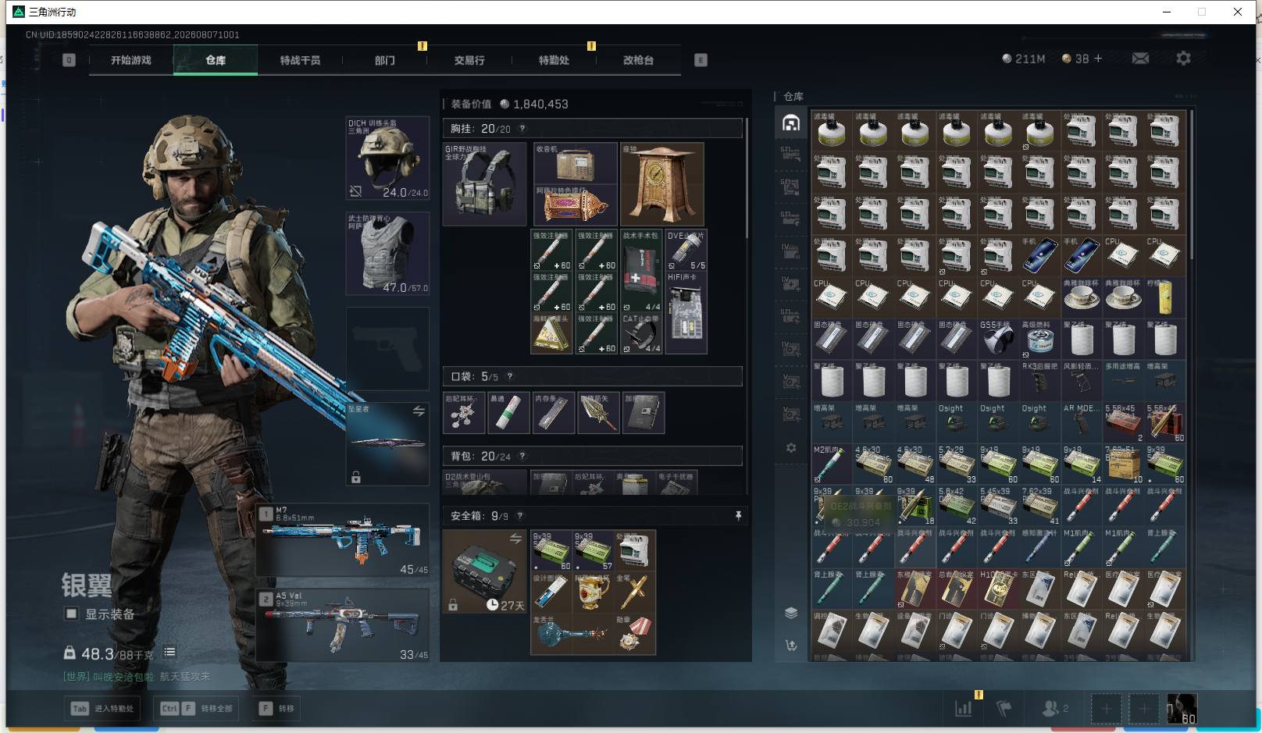Select the 收音机 radio item
Image resolution: width=1262 pixels, height=733 pixels.
[576, 162]
